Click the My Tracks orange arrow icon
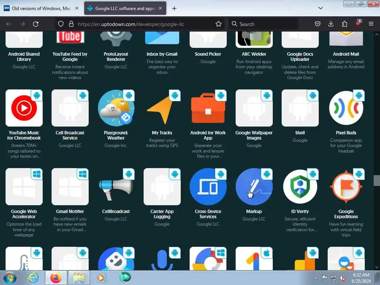 (162, 108)
